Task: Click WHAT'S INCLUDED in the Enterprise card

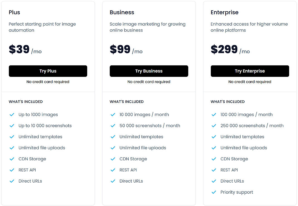Action: pyautogui.click(x=228, y=102)
